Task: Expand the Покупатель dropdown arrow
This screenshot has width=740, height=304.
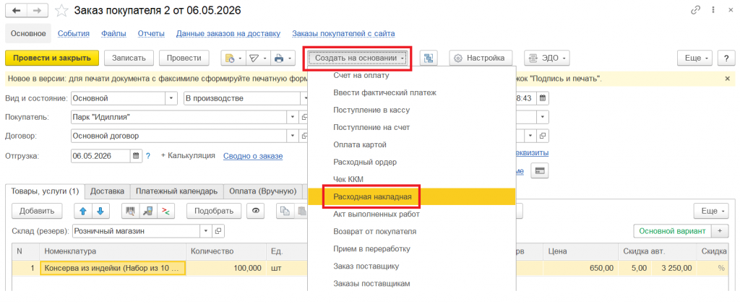Action: point(293,117)
